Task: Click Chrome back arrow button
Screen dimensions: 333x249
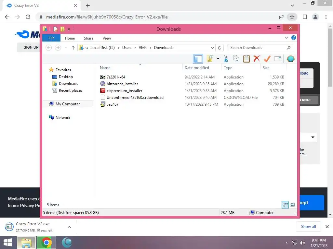Action: [x=7, y=17]
